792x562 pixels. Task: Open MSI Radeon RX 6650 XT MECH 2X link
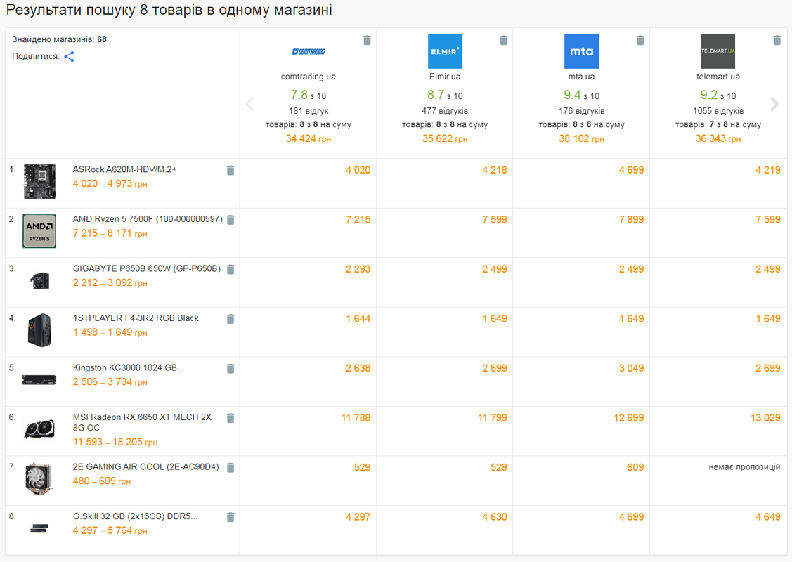pos(142,422)
